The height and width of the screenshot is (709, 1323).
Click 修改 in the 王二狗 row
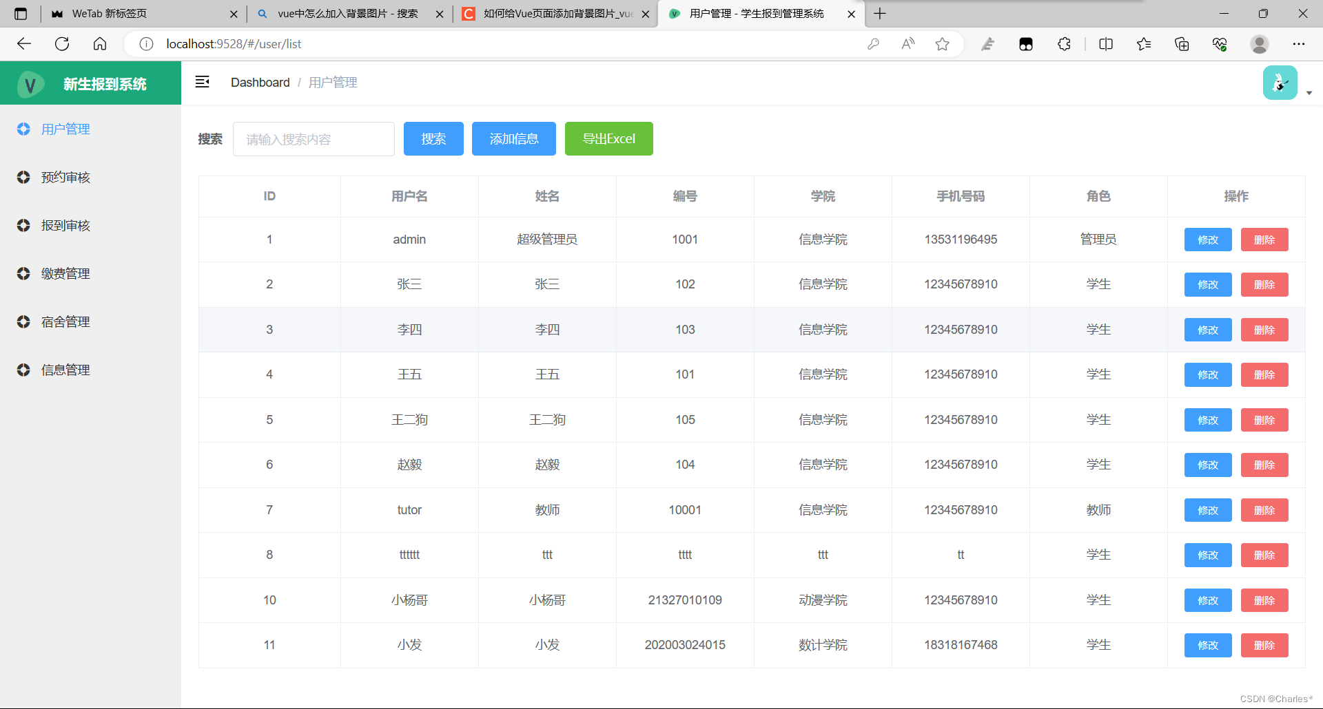1208,420
